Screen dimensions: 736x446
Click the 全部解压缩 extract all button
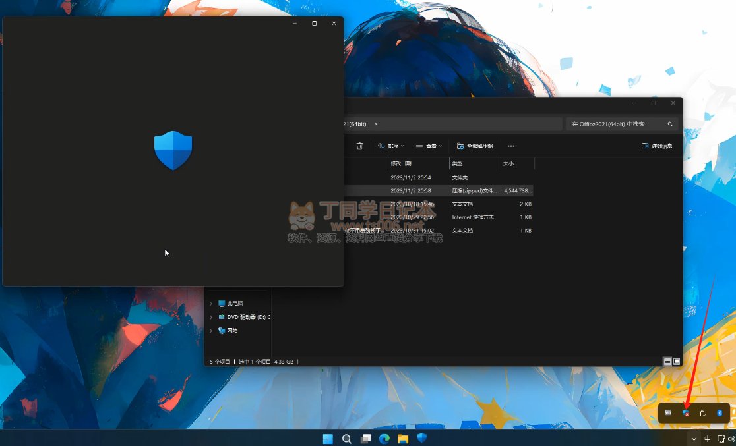474,146
